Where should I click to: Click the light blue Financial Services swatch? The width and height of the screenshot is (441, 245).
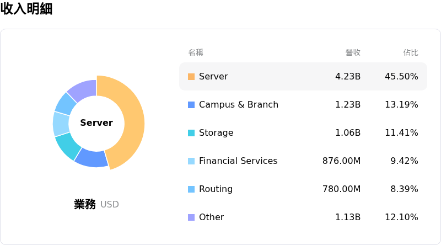(x=191, y=161)
